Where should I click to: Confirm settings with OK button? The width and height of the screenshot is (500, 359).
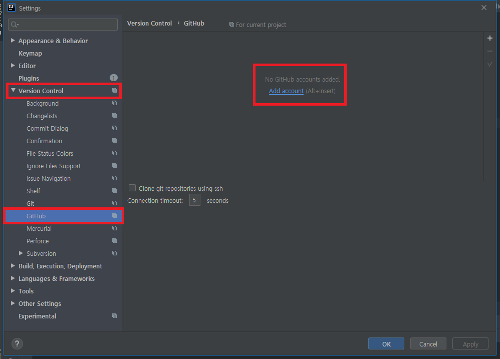[x=386, y=343]
